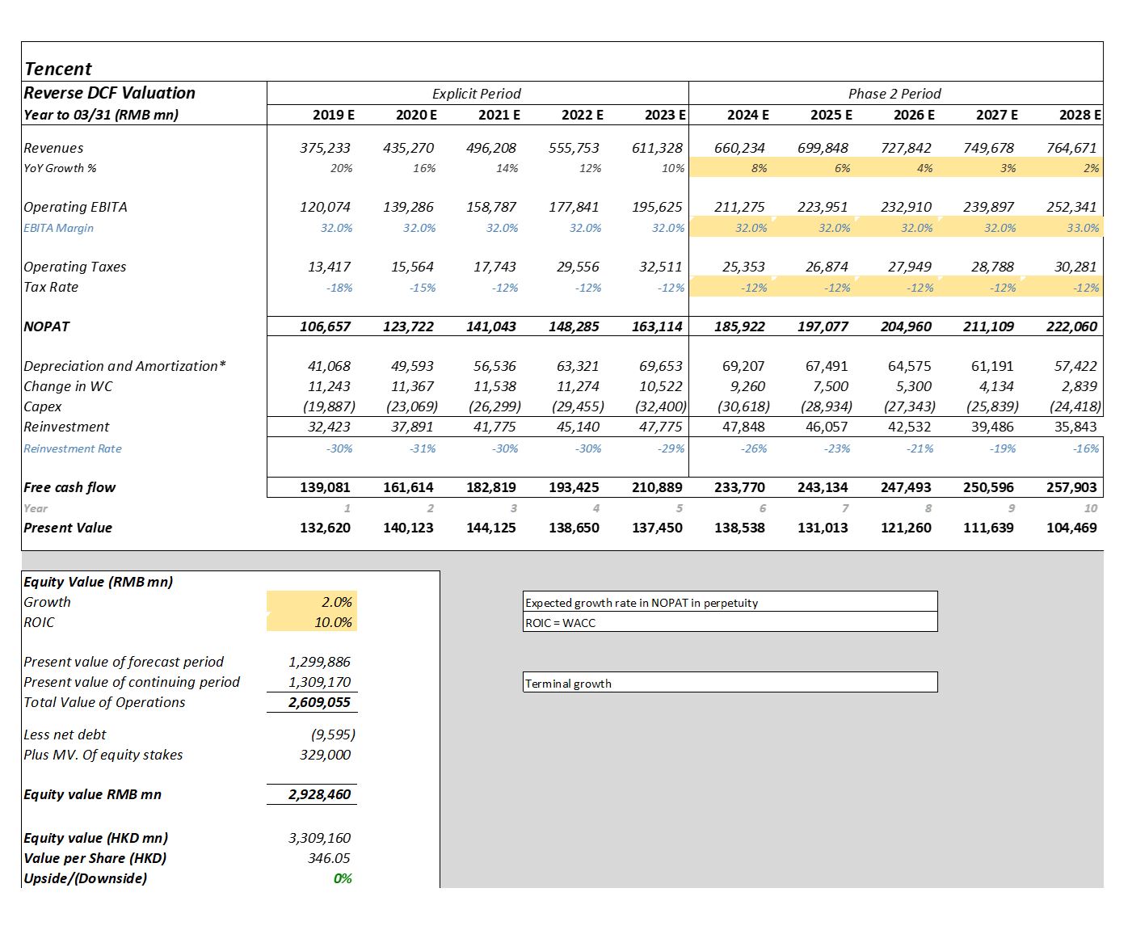Click the Upside/(Downside) 0% cell
Image resolution: width=1132 pixels, height=926 pixels.
(343, 878)
